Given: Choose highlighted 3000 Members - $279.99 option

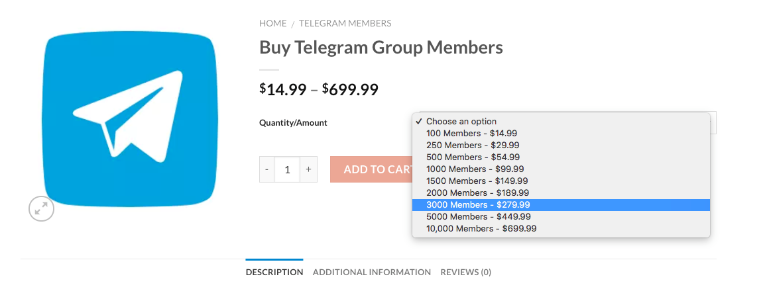Looking at the screenshot, I should pos(478,205).
